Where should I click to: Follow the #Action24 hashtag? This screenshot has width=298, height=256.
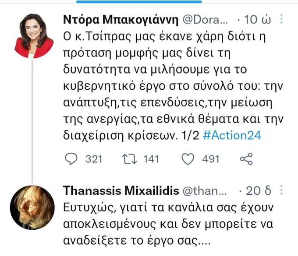coord(233,136)
